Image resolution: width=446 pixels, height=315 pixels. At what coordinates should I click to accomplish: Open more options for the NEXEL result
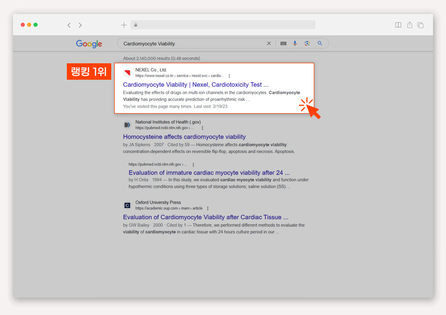coord(229,76)
